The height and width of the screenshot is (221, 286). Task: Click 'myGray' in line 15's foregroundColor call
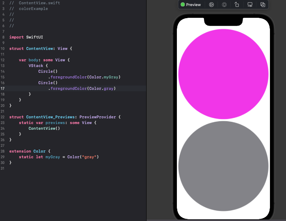point(111,77)
